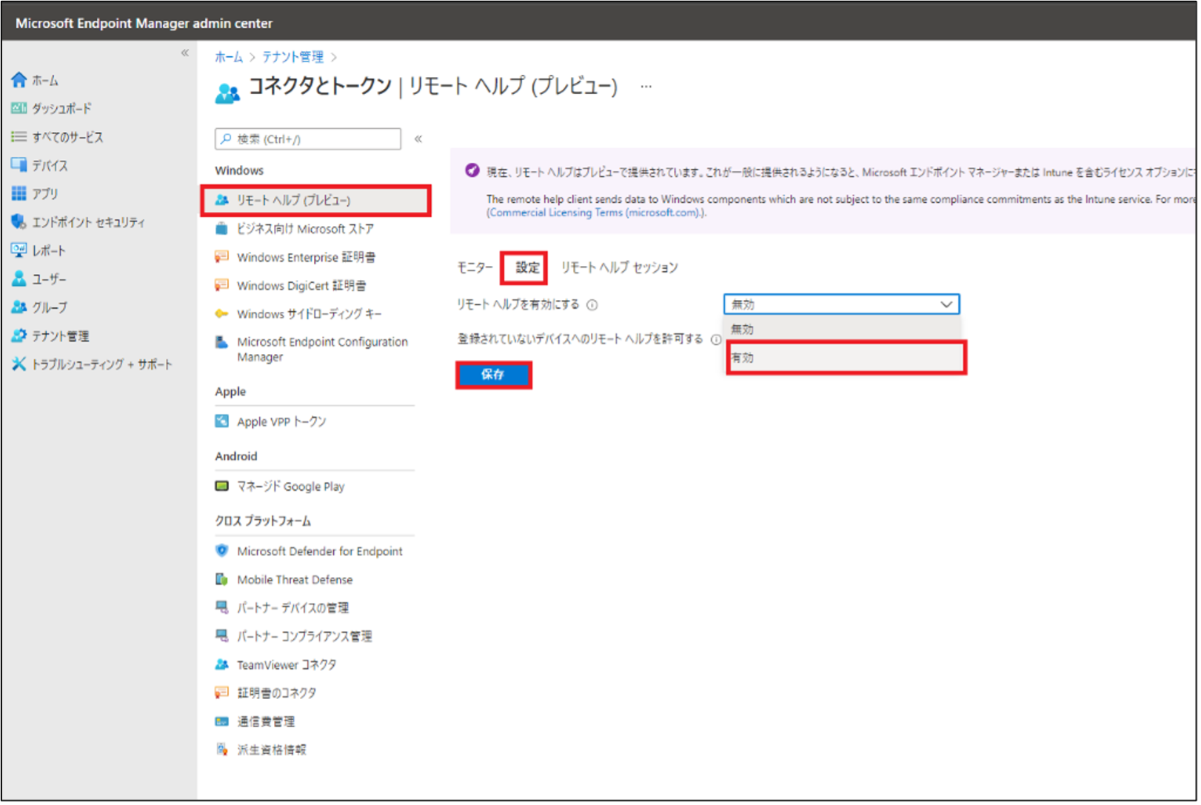Click Microsoft Defender for Endpoint shield icon
Image resolution: width=1201 pixels, height=805 pixels.
click(x=221, y=551)
